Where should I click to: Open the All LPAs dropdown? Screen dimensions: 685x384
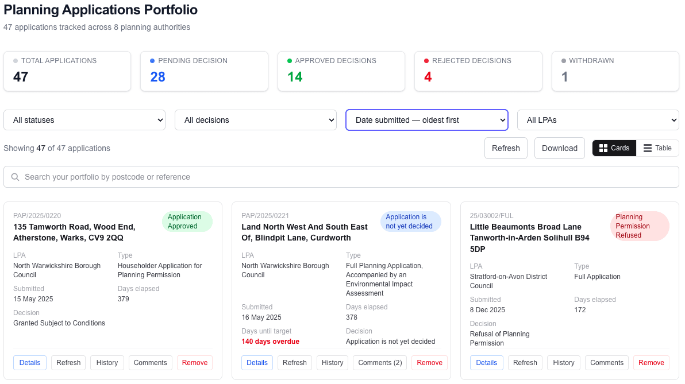point(598,120)
